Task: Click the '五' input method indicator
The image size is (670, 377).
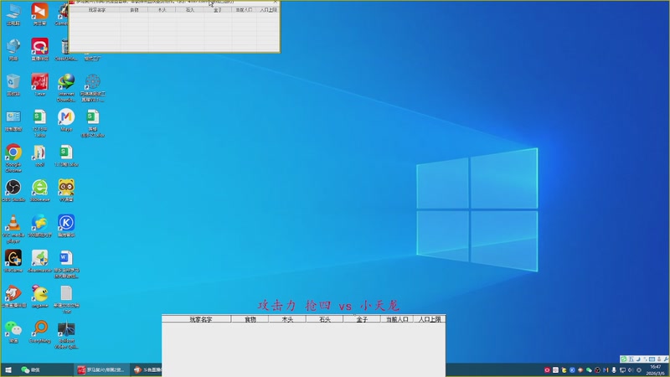Action: click(x=631, y=359)
